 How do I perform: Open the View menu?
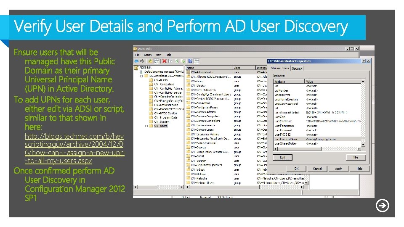[x=158, y=55]
